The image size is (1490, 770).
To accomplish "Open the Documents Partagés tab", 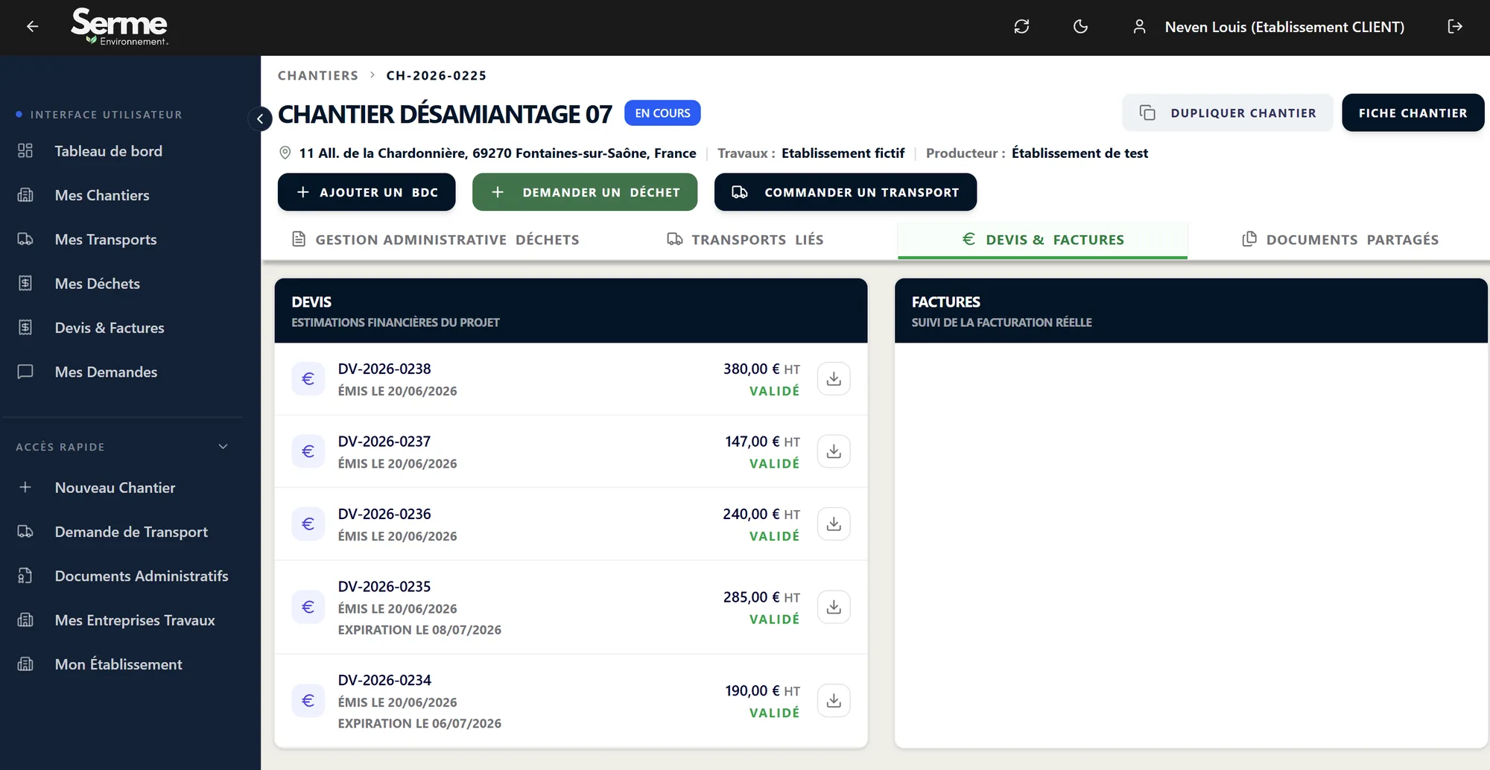I will click(x=1340, y=240).
